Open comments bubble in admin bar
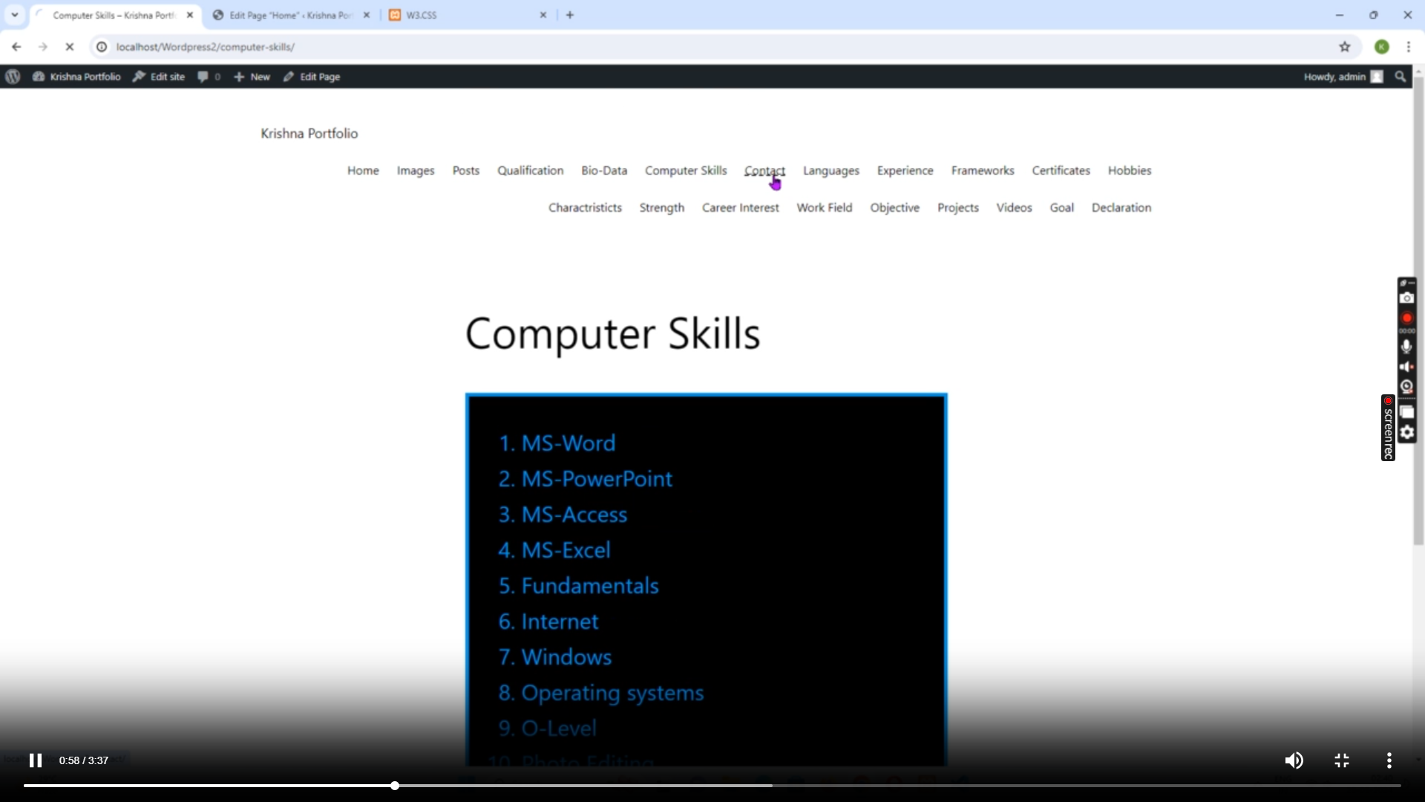The width and height of the screenshot is (1425, 802). (209, 76)
